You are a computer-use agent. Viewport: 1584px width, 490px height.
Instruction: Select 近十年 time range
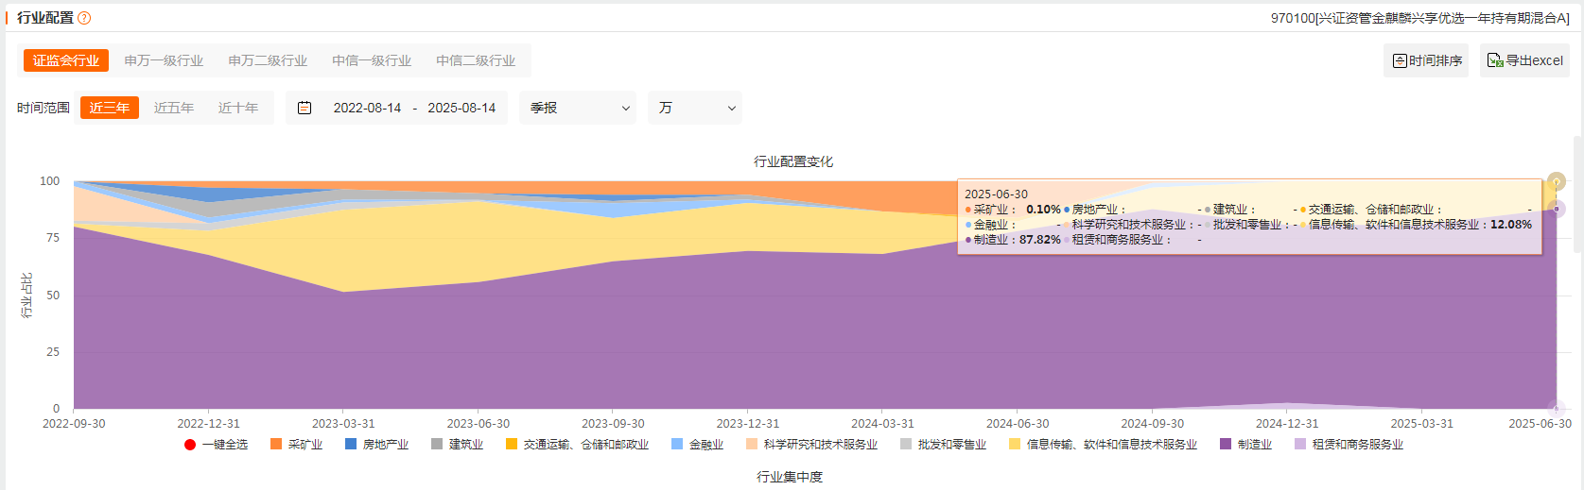[x=238, y=108]
